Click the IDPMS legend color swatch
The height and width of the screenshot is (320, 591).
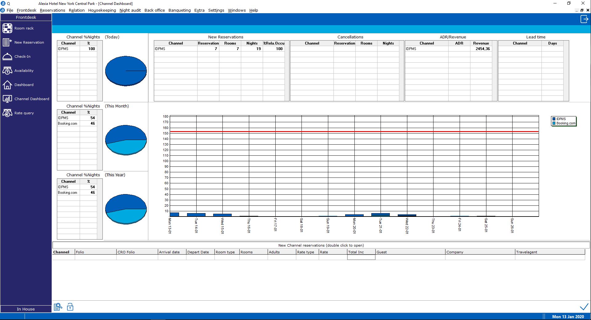pos(554,119)
